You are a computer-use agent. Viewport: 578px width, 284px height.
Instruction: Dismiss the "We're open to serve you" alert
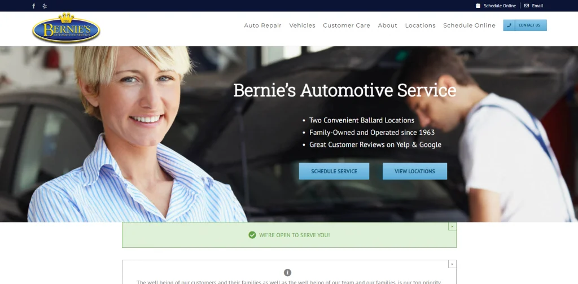coord(452,226)
